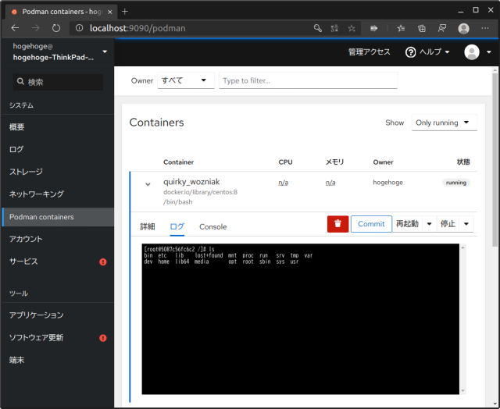Open a new browser tab

coord(125,11)
